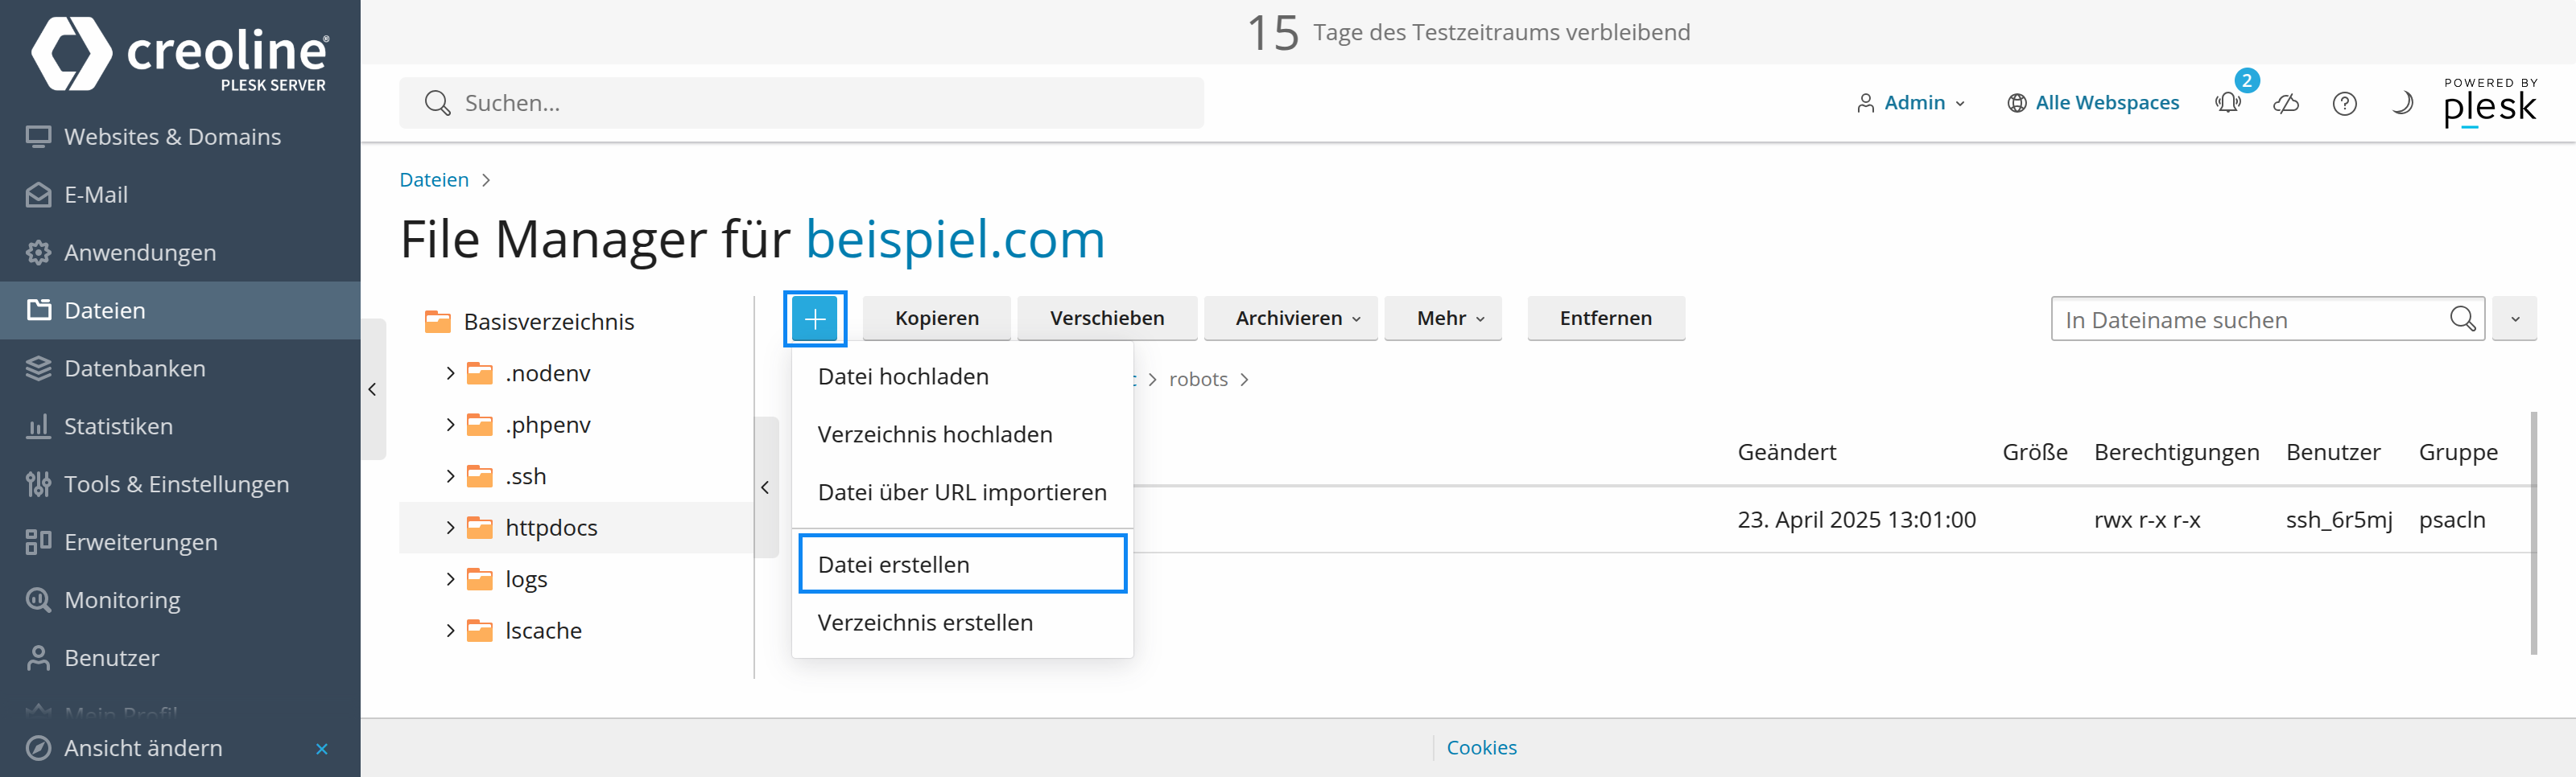This screenshot has width=2576, height=777.
Task: Choose Datei über URL importieren
Action: pos(962,492)
